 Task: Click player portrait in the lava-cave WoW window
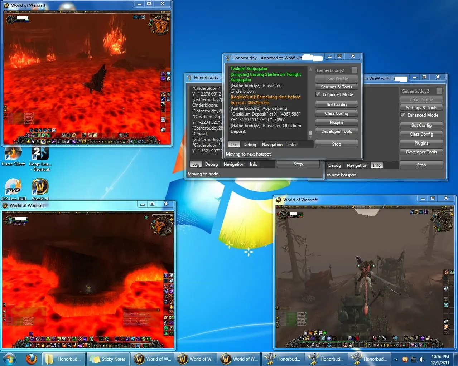coord(9,220)
